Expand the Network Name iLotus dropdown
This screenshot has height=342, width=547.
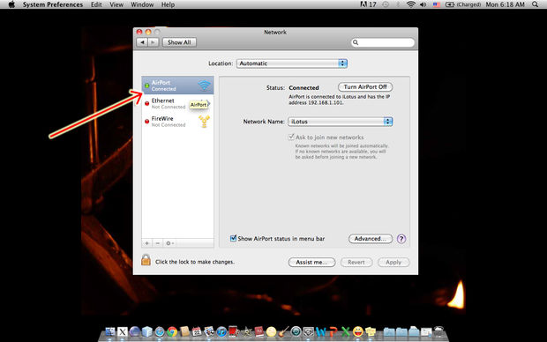341,122
